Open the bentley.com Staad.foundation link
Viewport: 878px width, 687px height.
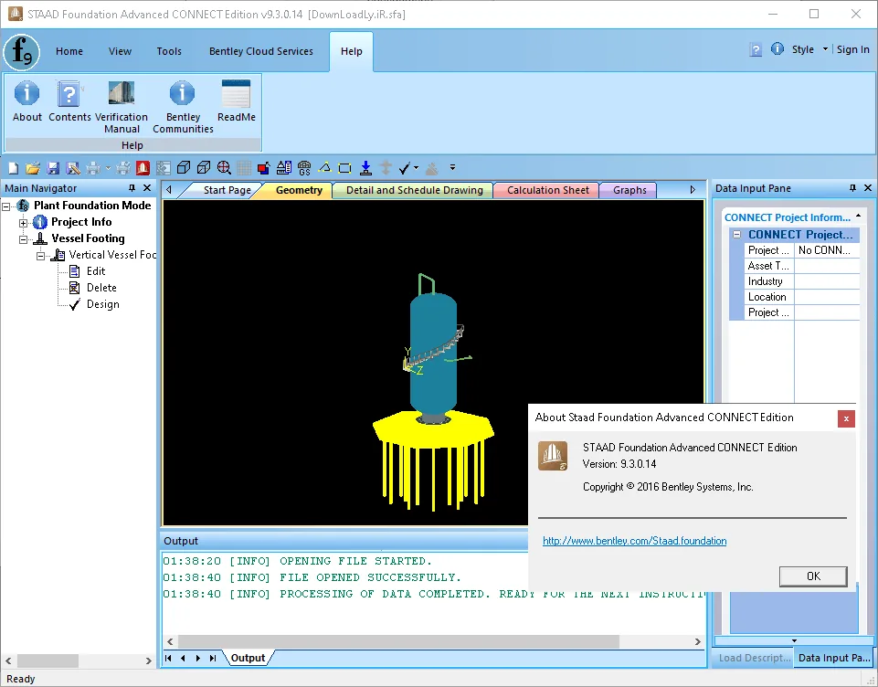(634, 541)
